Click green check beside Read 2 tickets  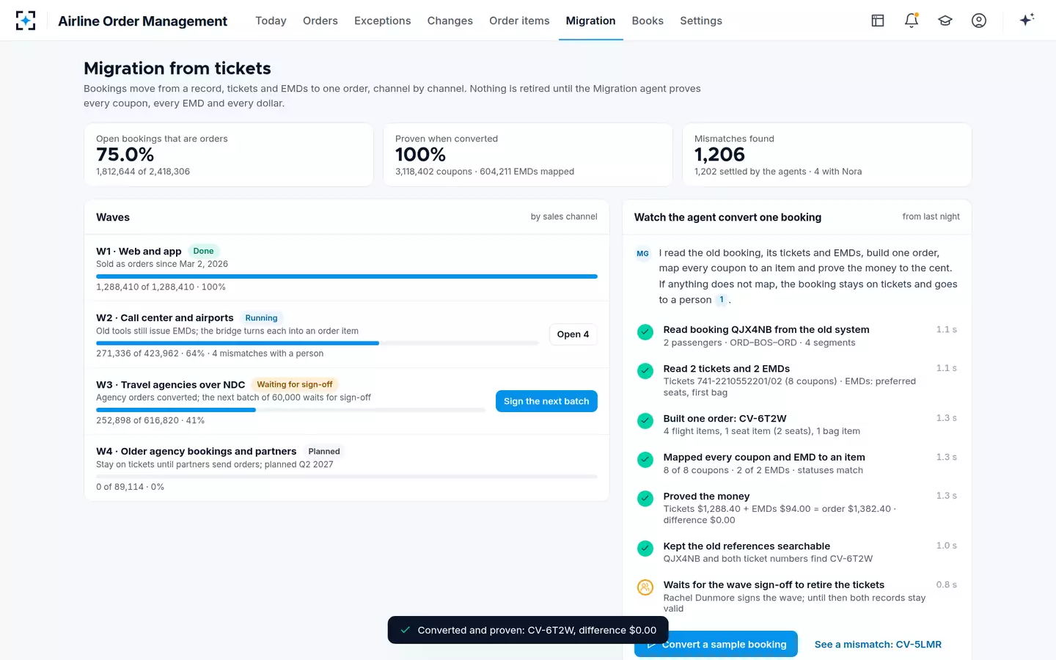(x=645, y=370)
